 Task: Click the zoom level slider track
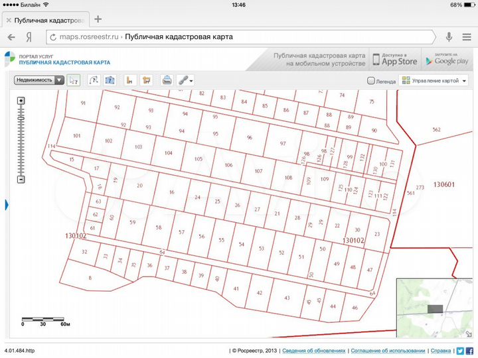[21, 140]
